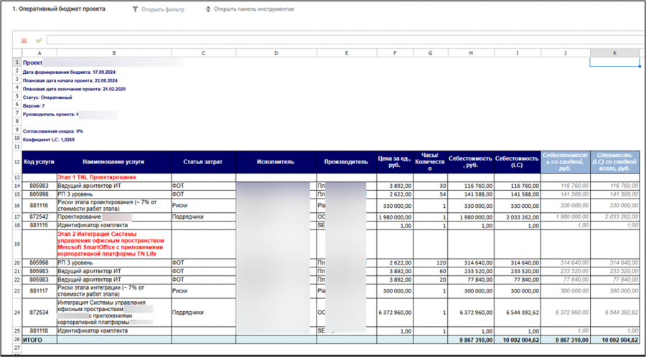Click 'Статья затрат' header cell
Screen dimensions: 646x357
point(203,161)
